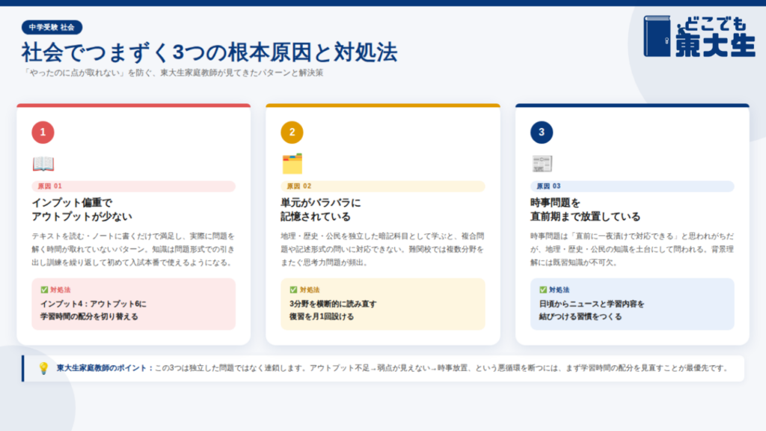The width and height of the screenshot is (766, 431).
Task: Click the paragraph starting テキストを読む・ノートに書く
Action: pyautogui.click(x=133, y=249)
